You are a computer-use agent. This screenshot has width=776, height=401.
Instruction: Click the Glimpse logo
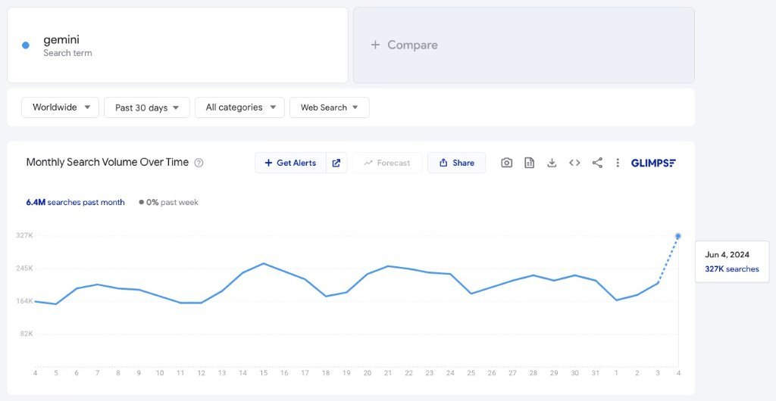click(653, 163)
